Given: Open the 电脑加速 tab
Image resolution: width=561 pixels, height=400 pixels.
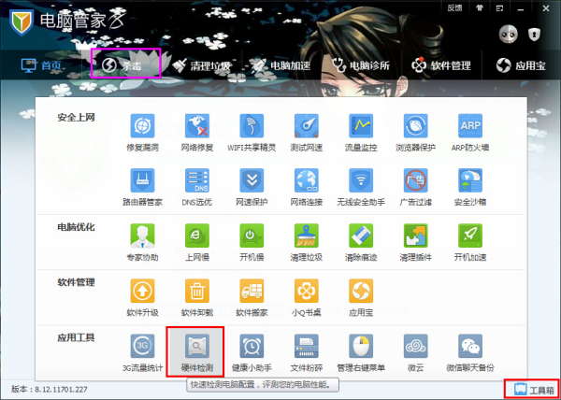Looking at the screenshot, I should [280, 65].
